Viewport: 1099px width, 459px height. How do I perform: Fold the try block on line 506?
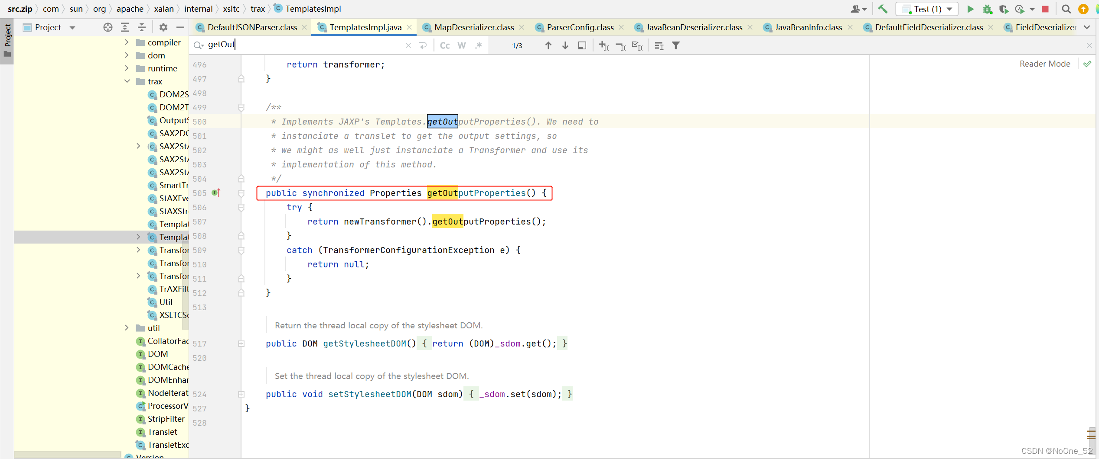click(x=241, y=207)
